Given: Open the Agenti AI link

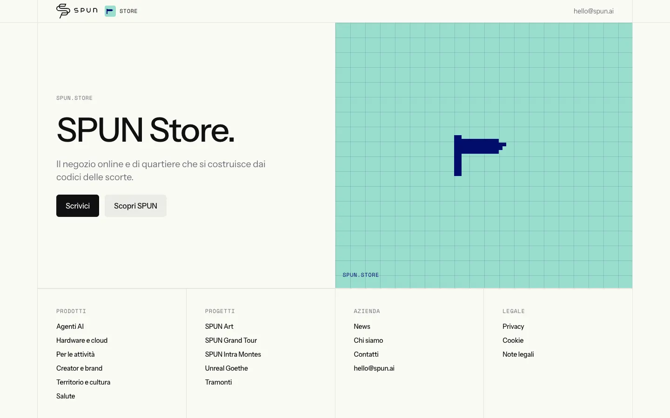Looking at the screenshot, I should 70,327.
